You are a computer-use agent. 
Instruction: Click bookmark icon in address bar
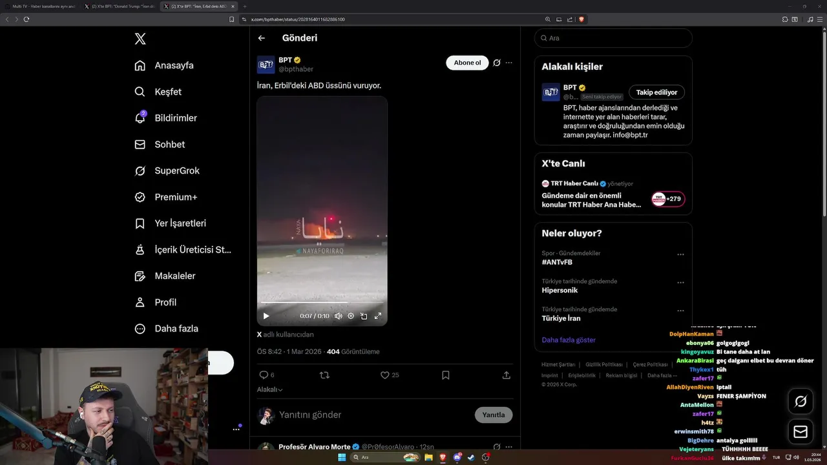point(232,19)
